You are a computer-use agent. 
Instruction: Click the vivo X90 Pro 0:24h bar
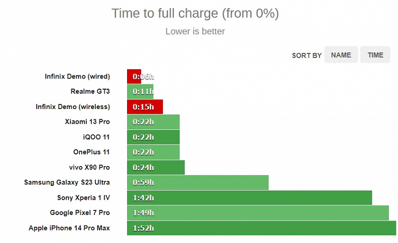click(156, 167)
